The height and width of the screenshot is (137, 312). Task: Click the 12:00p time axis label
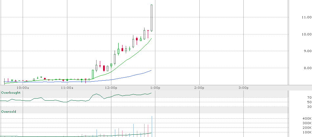[x=111, y=88]
